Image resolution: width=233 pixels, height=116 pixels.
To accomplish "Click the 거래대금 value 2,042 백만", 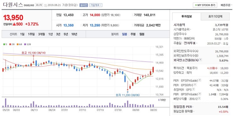I will (153, 25).
